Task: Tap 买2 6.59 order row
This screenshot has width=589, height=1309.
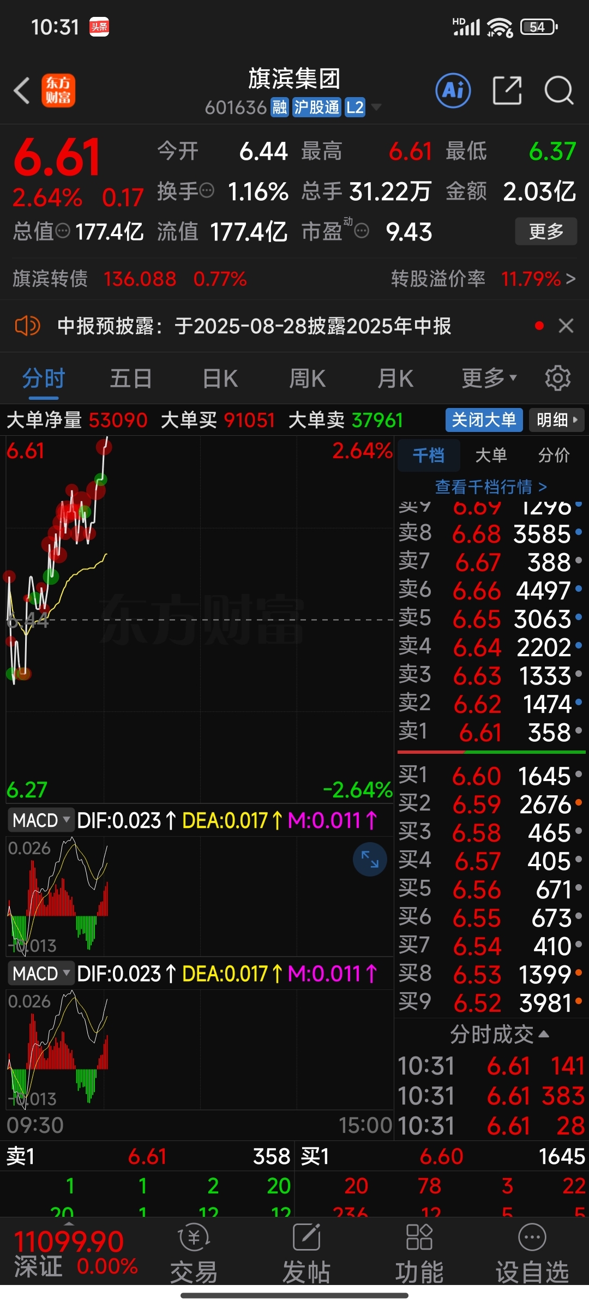Action: pyautogui.click(x=490, y=804)
